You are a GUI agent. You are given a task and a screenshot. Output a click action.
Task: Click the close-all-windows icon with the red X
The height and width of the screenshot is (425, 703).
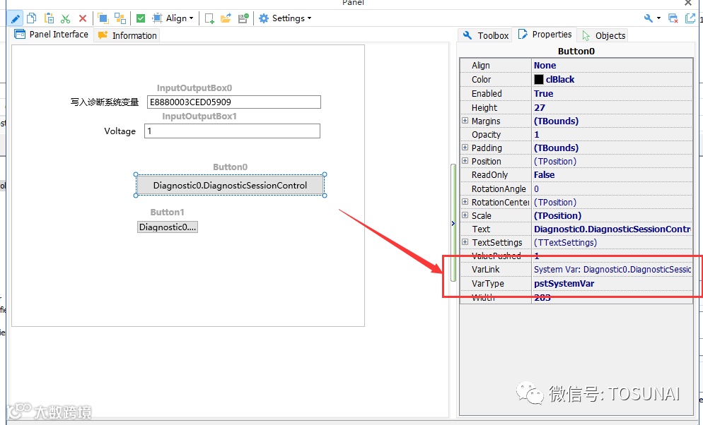pyautogui.click(x=673, y=18)
